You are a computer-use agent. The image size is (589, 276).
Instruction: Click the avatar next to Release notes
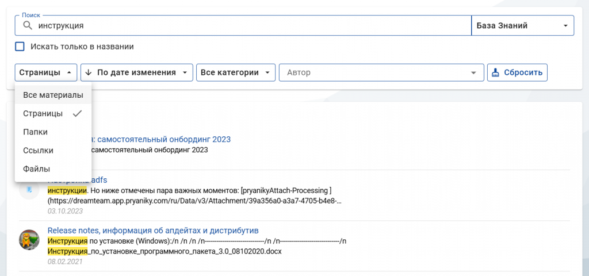click(x=29, y=240)
